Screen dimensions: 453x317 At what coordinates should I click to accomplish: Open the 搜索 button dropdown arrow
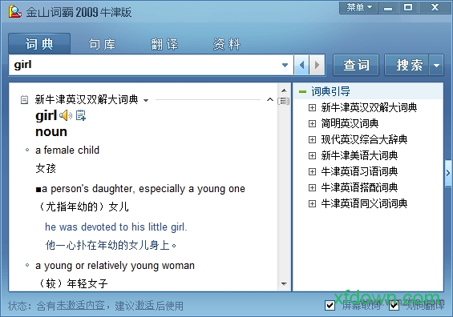pos(436,65)
